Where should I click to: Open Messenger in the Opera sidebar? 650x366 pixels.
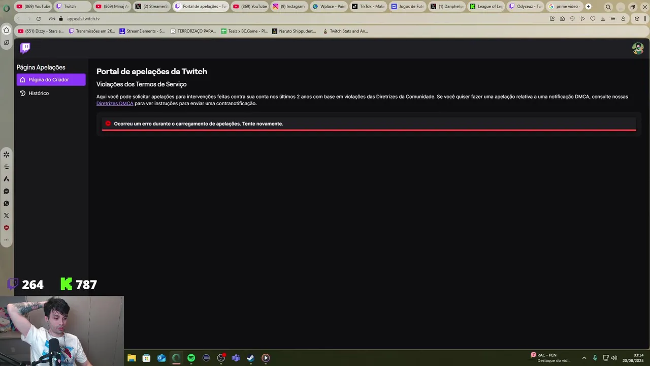click(7, 191)
